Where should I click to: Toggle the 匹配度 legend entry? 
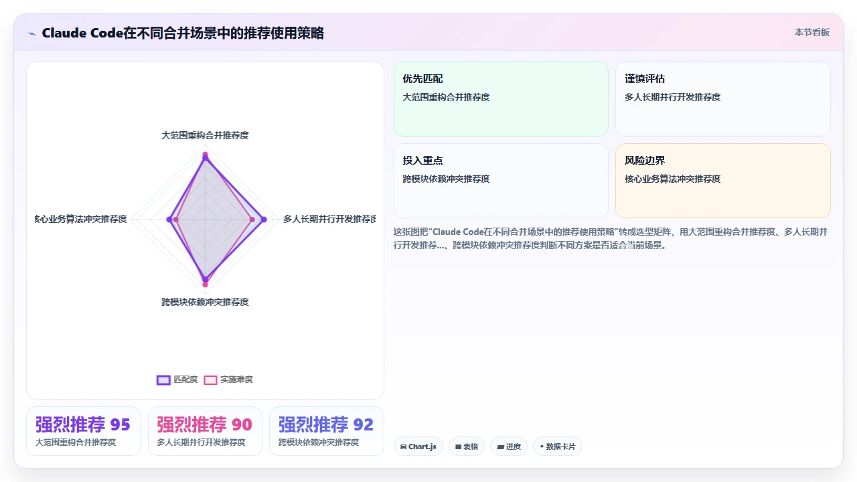(x=177, y=380)
